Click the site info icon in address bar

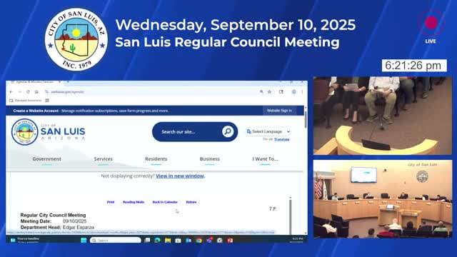(46, 92)
